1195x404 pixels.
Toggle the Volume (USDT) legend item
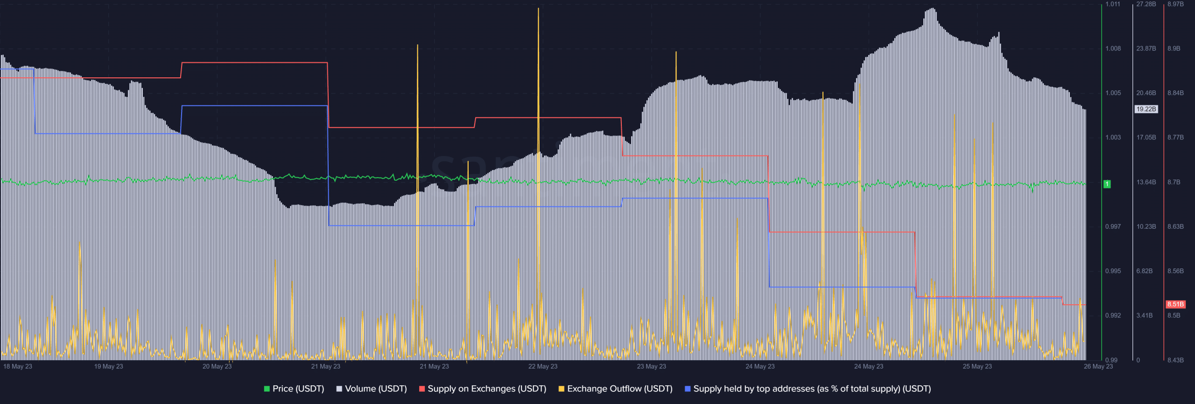point(372,389)
